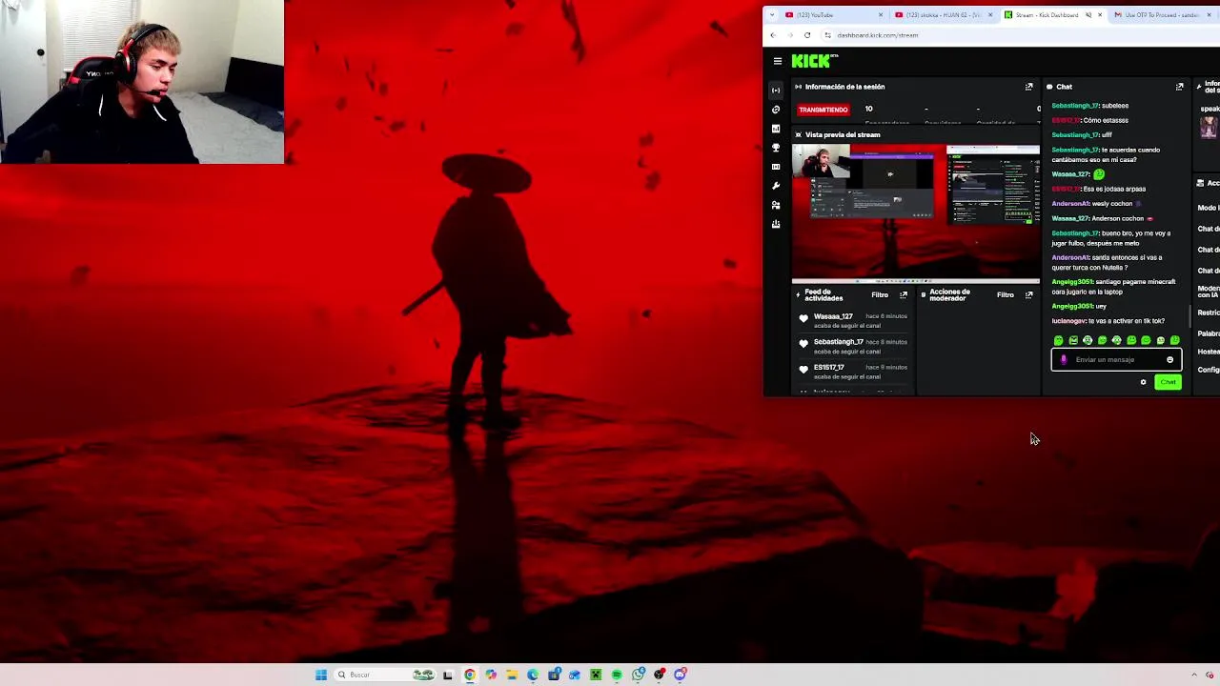The height and width of the screenshot is (686, 1220).
Task: Open the Windows Start menu
Action: point(321,675)
